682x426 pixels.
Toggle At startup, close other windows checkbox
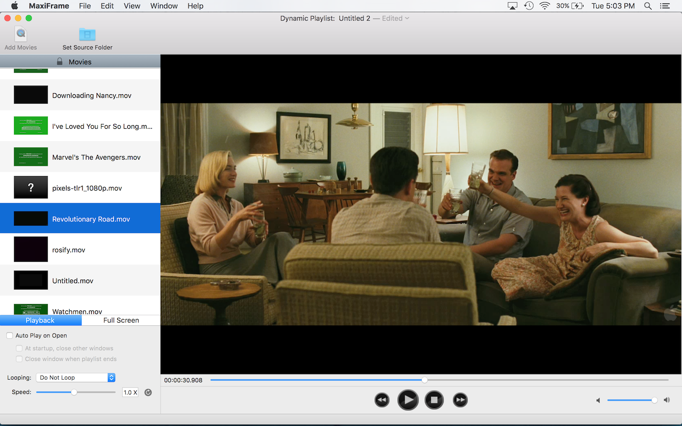[x=19, y=348]
